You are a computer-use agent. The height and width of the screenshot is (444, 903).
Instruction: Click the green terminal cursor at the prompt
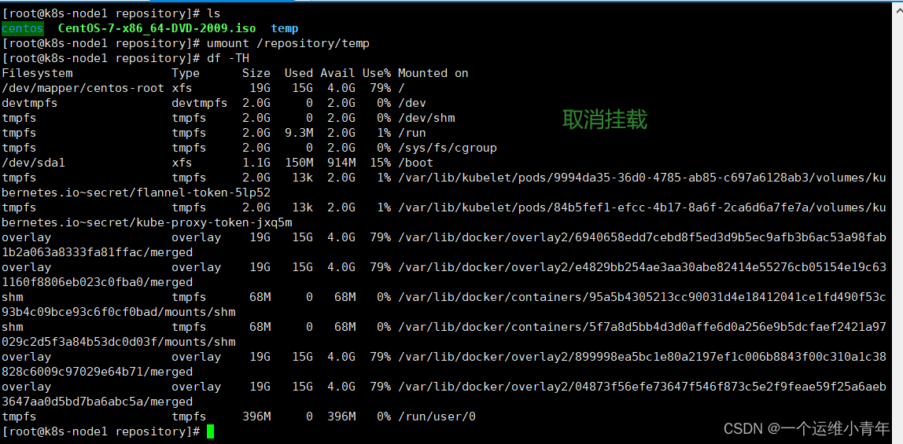[x=210, y=431]
